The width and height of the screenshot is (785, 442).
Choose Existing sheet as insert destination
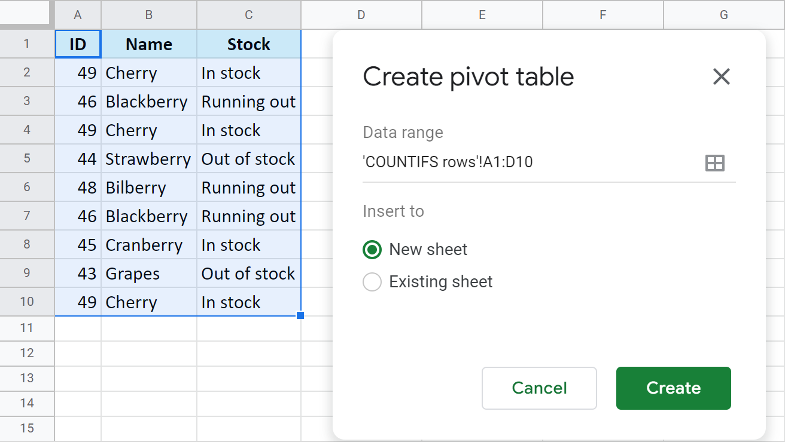(x=372, y=281)
